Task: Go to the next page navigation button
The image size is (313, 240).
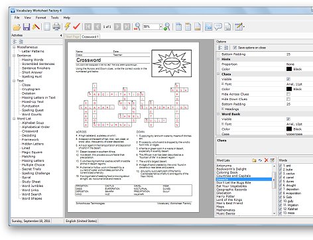Action: 117,27
